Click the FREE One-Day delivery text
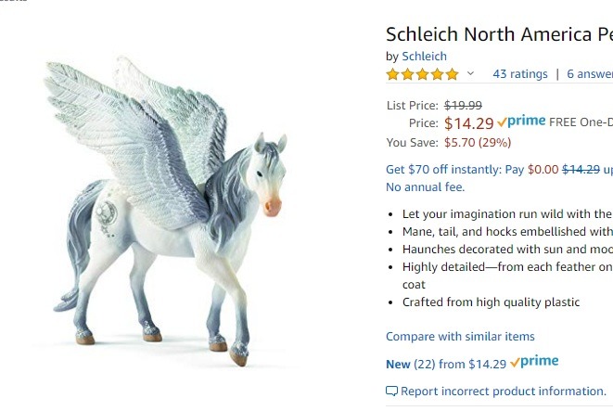The height and width of the screenshot is (411, 613). pyautogui.click(x=581, y=122)
